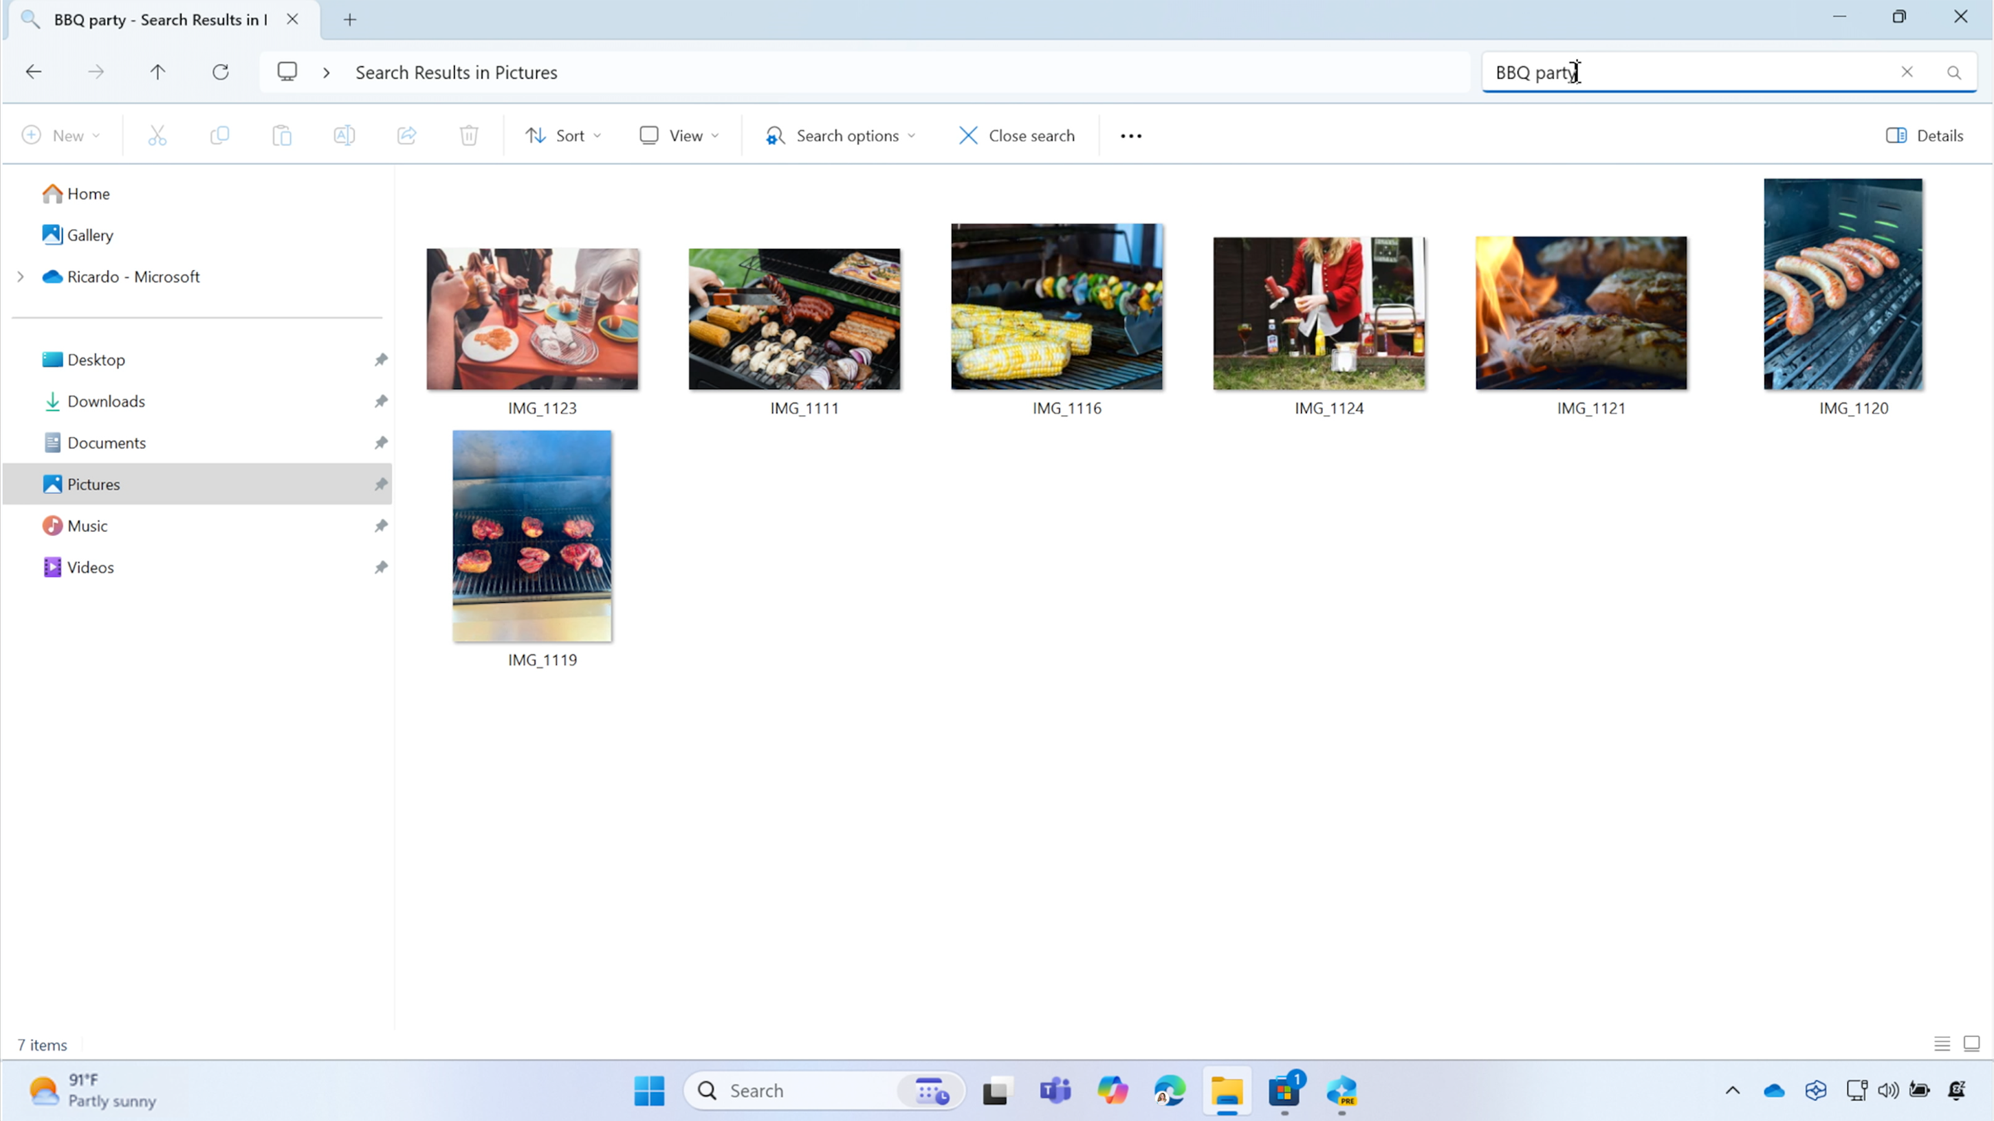Click the Copy icon in the toolbar
This screenshot has height=1121, width=1994.
pyautogui.click(x=220, y=135)
